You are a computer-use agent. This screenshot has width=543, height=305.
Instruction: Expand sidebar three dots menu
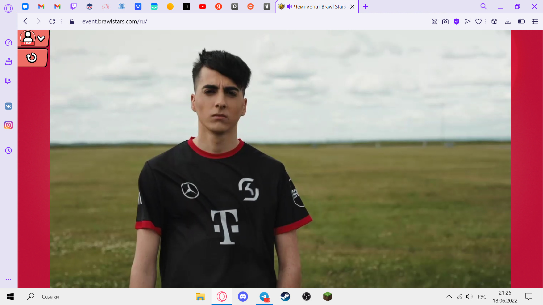coord(8,280)
